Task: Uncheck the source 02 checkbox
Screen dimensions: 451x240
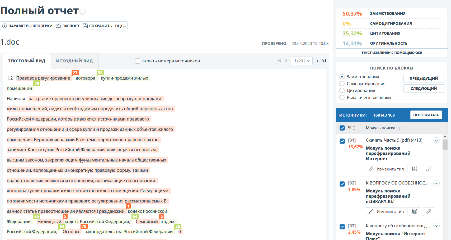Action: point(342,184)
